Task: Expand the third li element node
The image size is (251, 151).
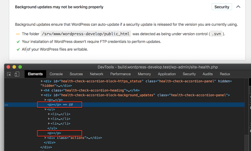Action: click(49, 123)
